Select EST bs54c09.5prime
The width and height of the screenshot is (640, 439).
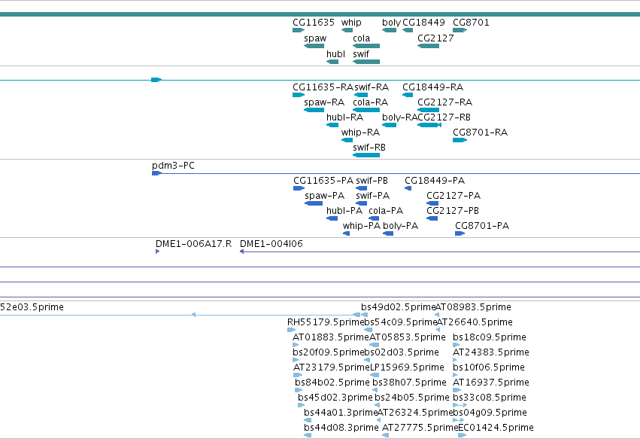tap(367, 330)
